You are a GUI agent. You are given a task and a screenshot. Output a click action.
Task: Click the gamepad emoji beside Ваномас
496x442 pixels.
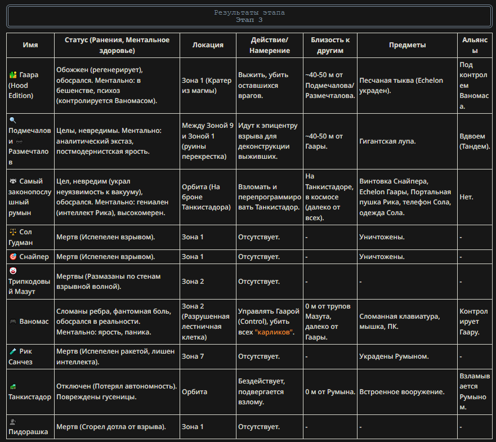tap(13, 322)
